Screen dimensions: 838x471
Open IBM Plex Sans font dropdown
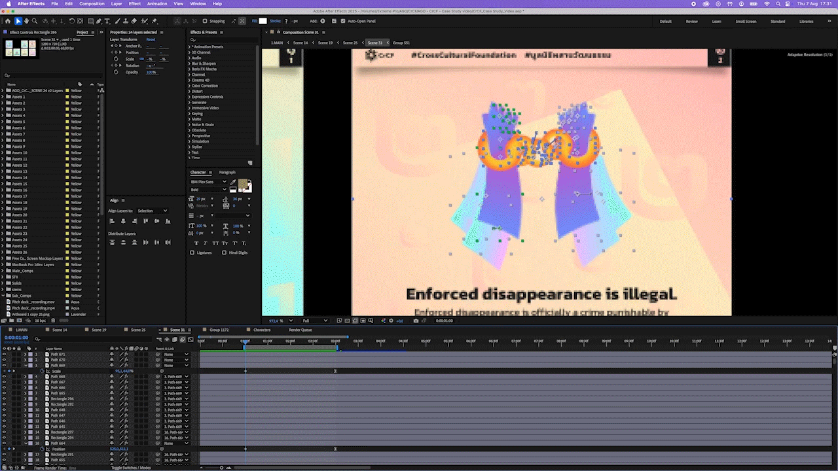[x=208, y=182]
